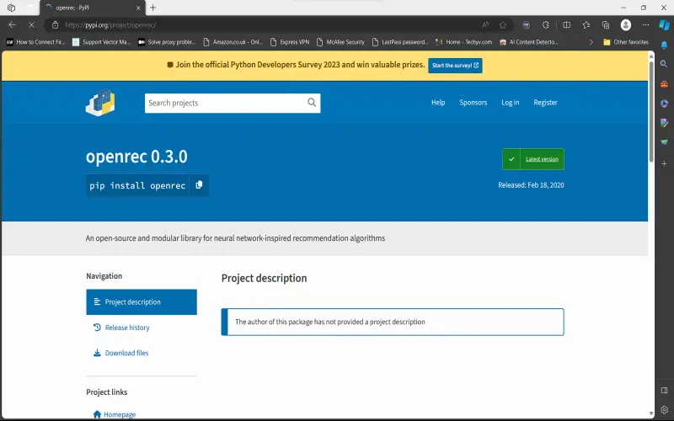The image size is (674, 421).
Task: Open How to Connect Fir... bookmark
Action: (35, 42)
